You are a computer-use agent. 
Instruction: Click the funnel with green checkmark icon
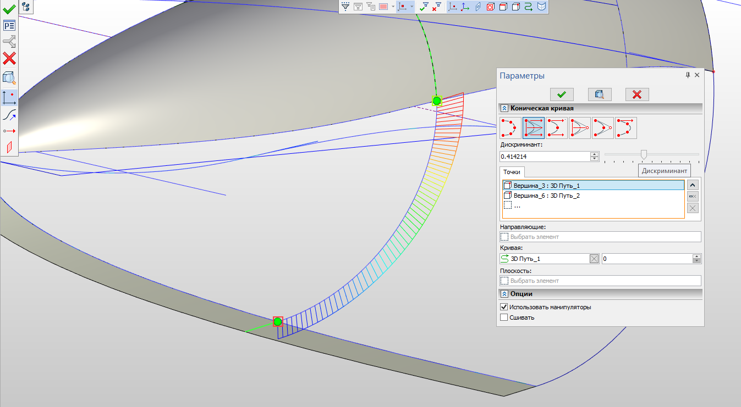(424, 7)
